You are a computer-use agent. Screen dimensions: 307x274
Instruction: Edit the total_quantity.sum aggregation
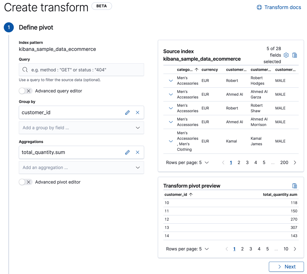128,152
